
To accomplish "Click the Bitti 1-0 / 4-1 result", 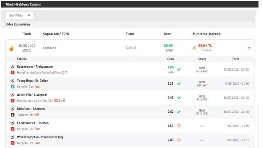I will click(x=202, y=83).
